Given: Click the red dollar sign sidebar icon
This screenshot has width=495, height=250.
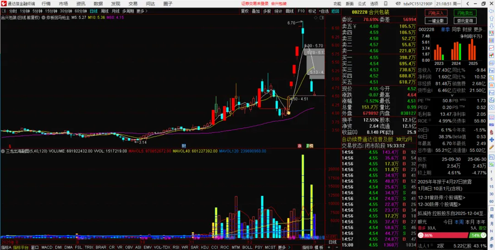Looking at the screenshot, I should [491, 132].
